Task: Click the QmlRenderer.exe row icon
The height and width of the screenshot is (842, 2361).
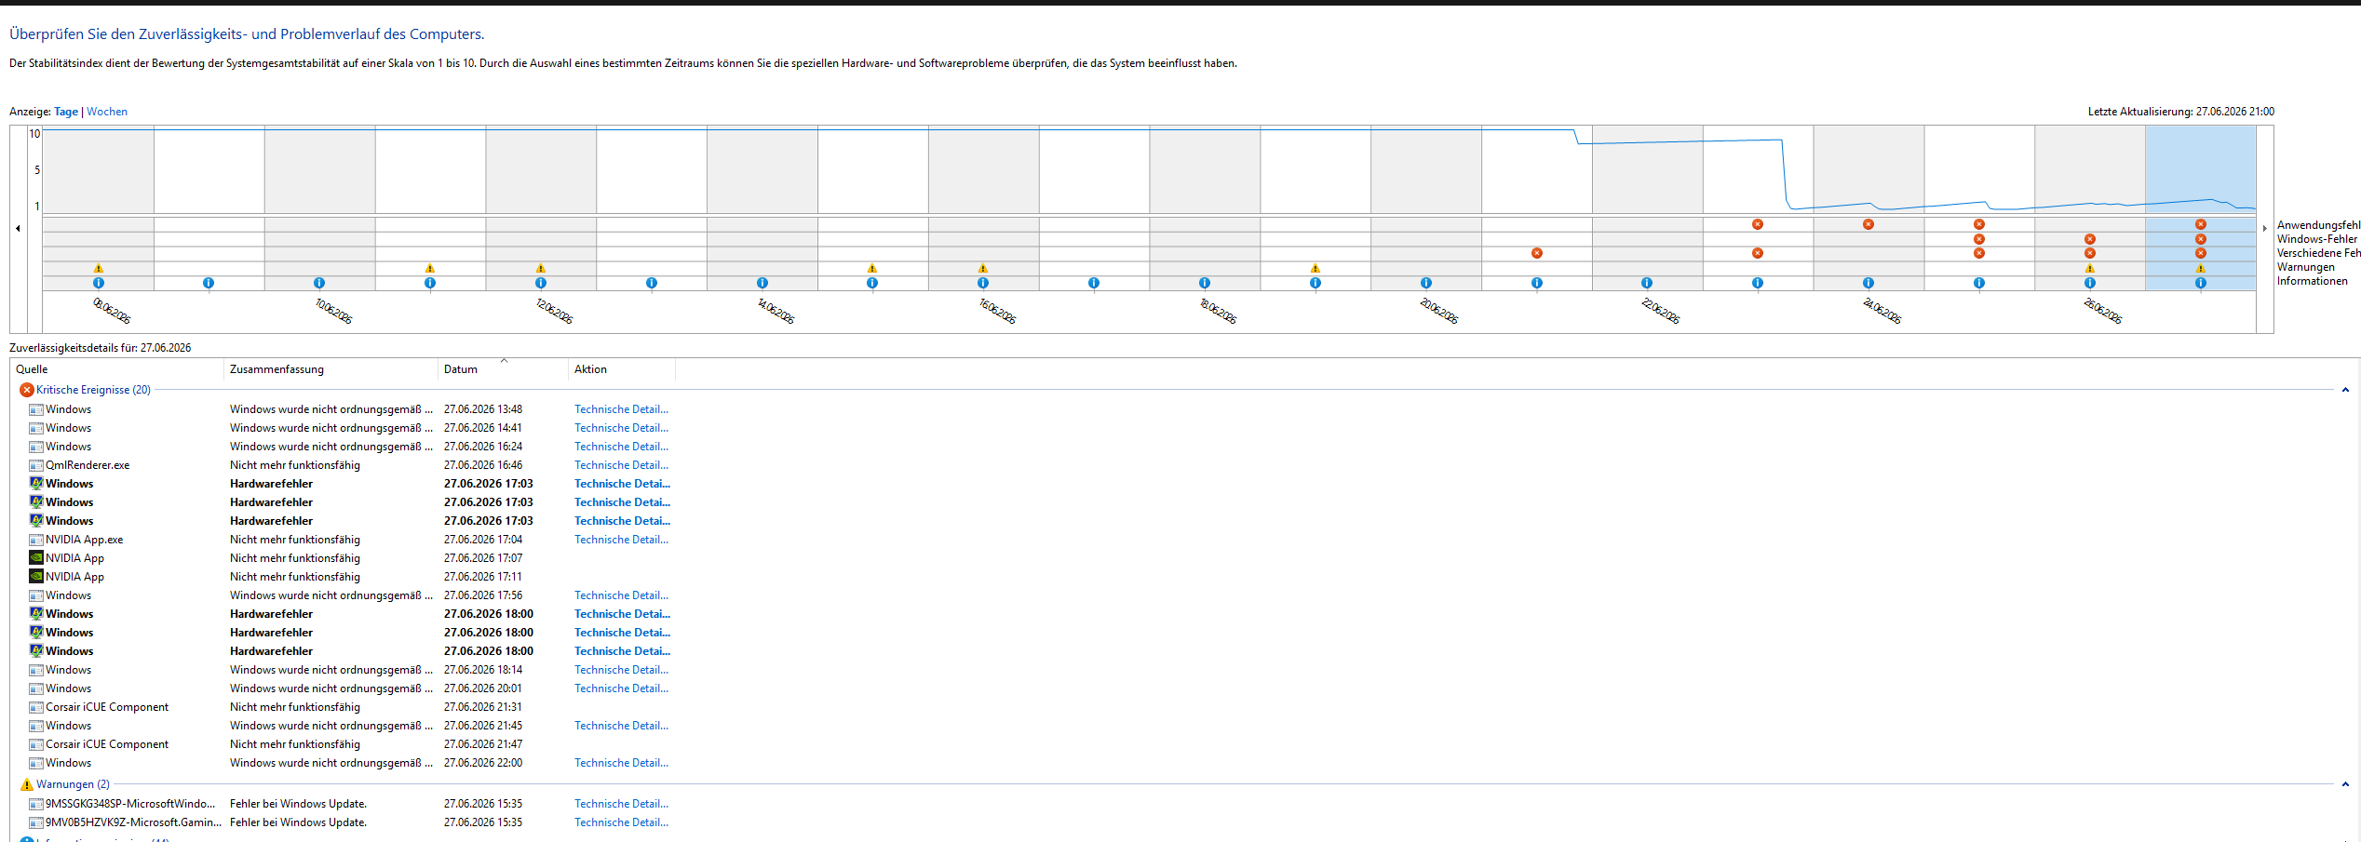Action: pyautogui.click(x=36, y=465)
